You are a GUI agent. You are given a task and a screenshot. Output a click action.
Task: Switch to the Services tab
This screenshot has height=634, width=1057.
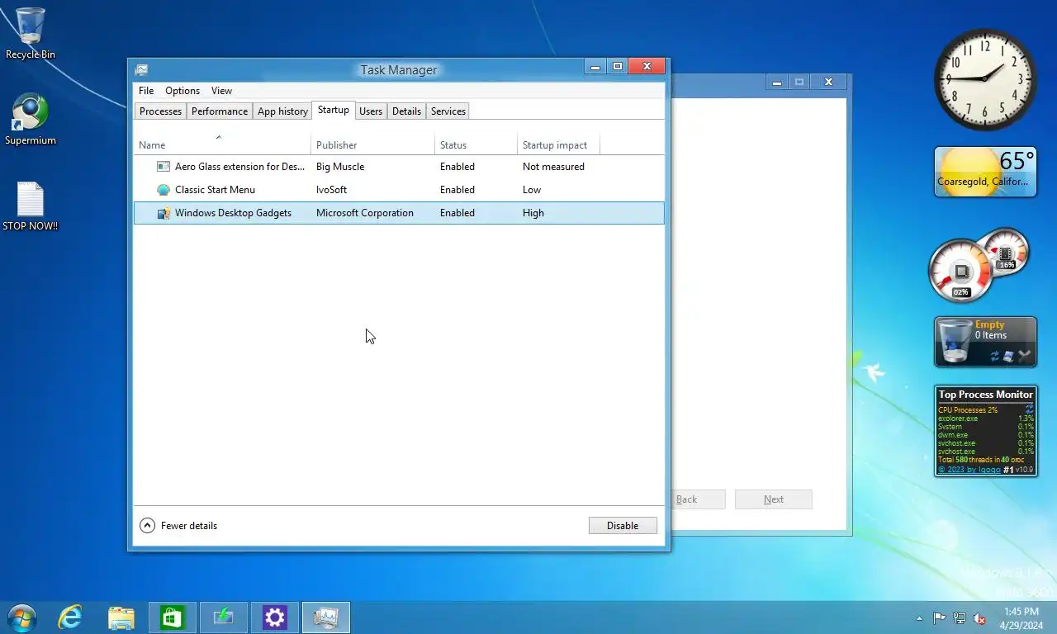(448, 111)
